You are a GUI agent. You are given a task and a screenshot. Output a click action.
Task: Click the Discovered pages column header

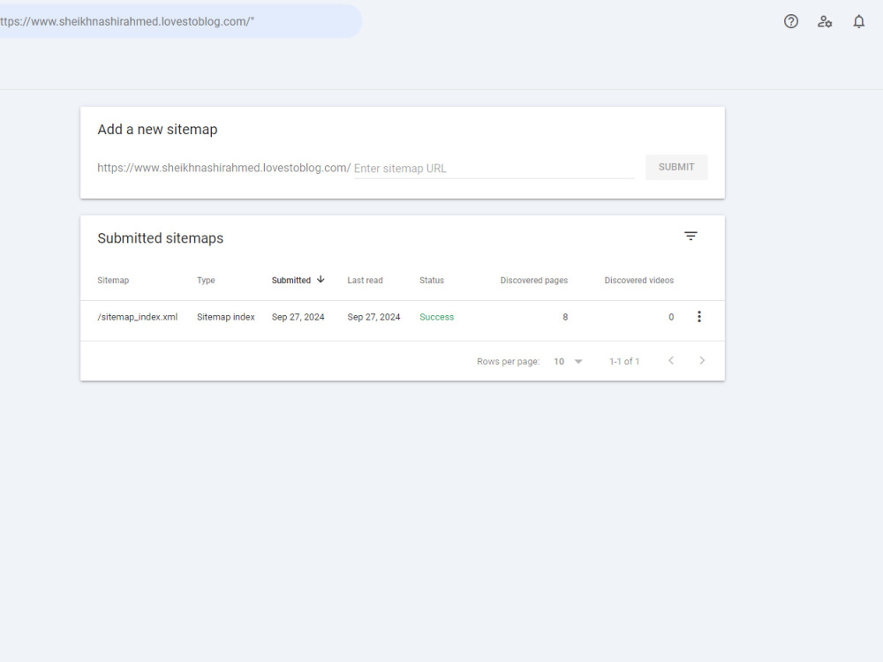(x=534, y=281)
